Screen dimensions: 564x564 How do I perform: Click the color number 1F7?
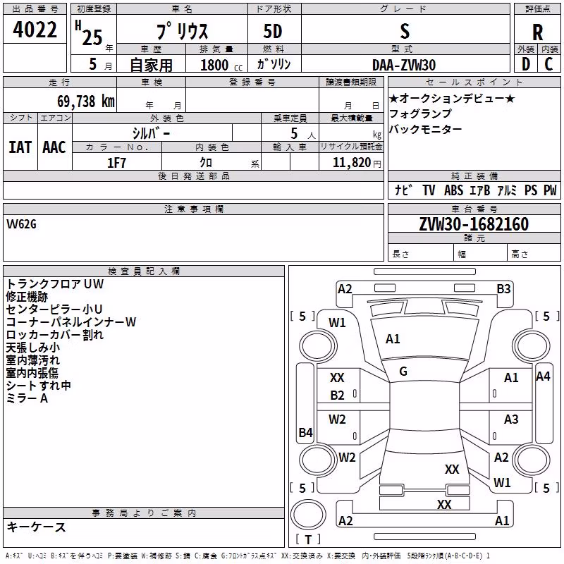click(116, 163)
